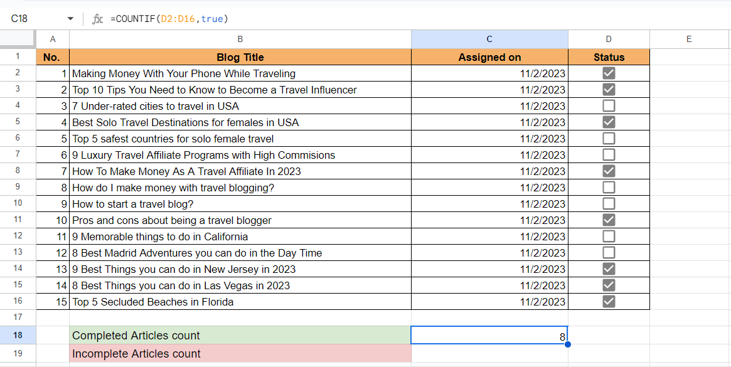Select row 1 header
731x367 pixels.
[x=18, y=57]
